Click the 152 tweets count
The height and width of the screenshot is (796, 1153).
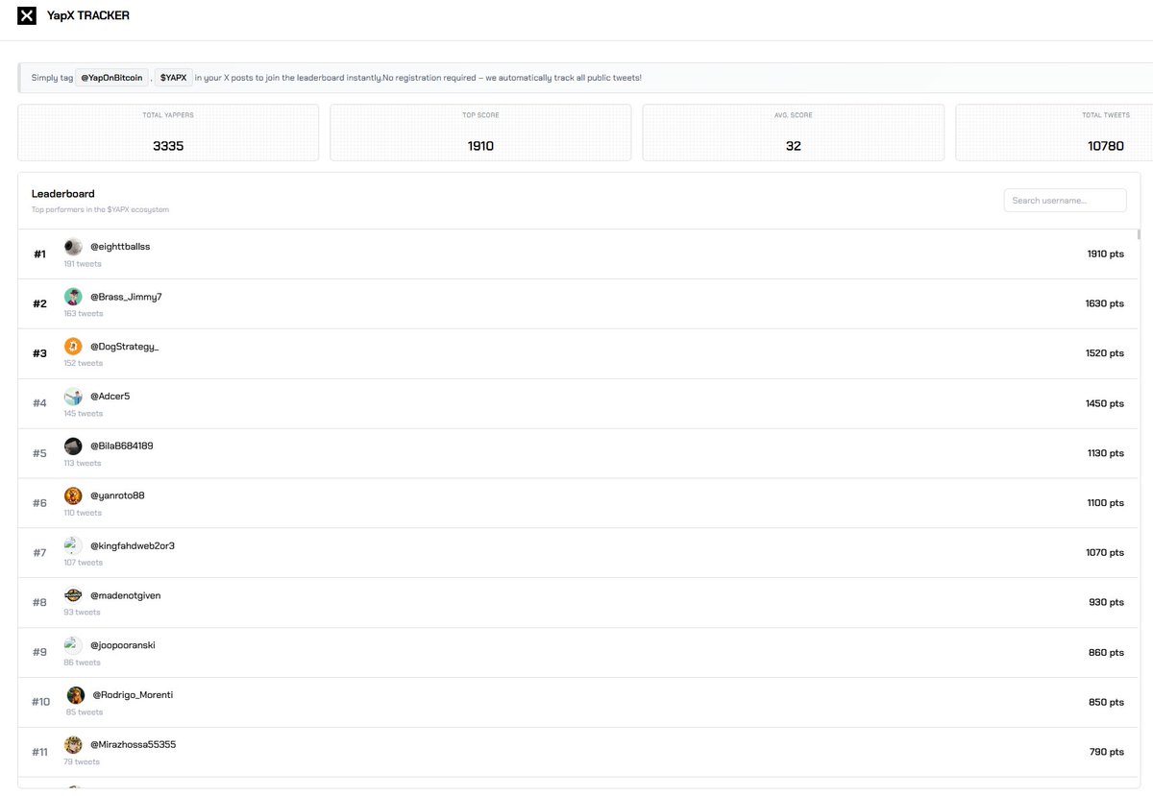(x=84, y=364)
